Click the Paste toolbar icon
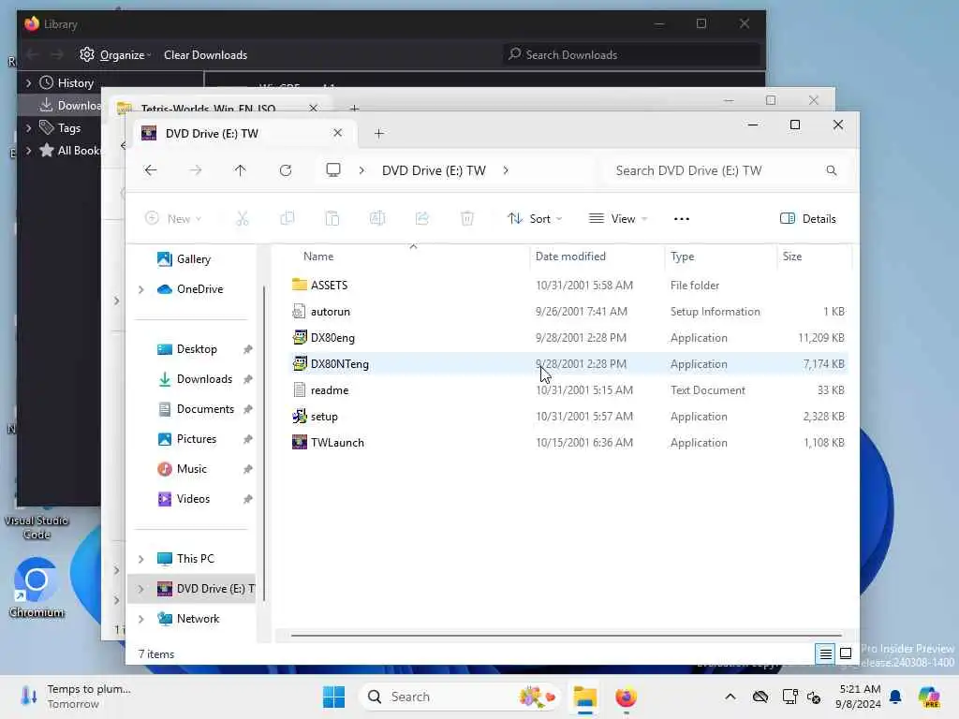This screenshot has width=959, height=719. click(332, 218)
